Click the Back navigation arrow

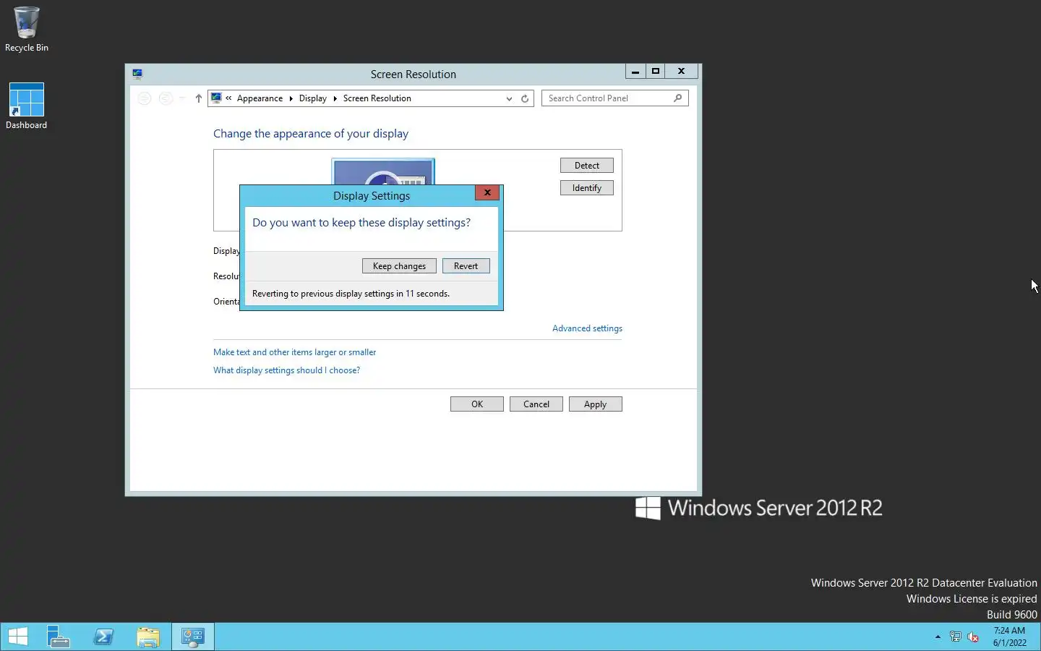point(145,98)
